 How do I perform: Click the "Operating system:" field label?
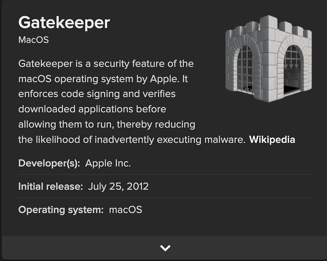point(61,209)
